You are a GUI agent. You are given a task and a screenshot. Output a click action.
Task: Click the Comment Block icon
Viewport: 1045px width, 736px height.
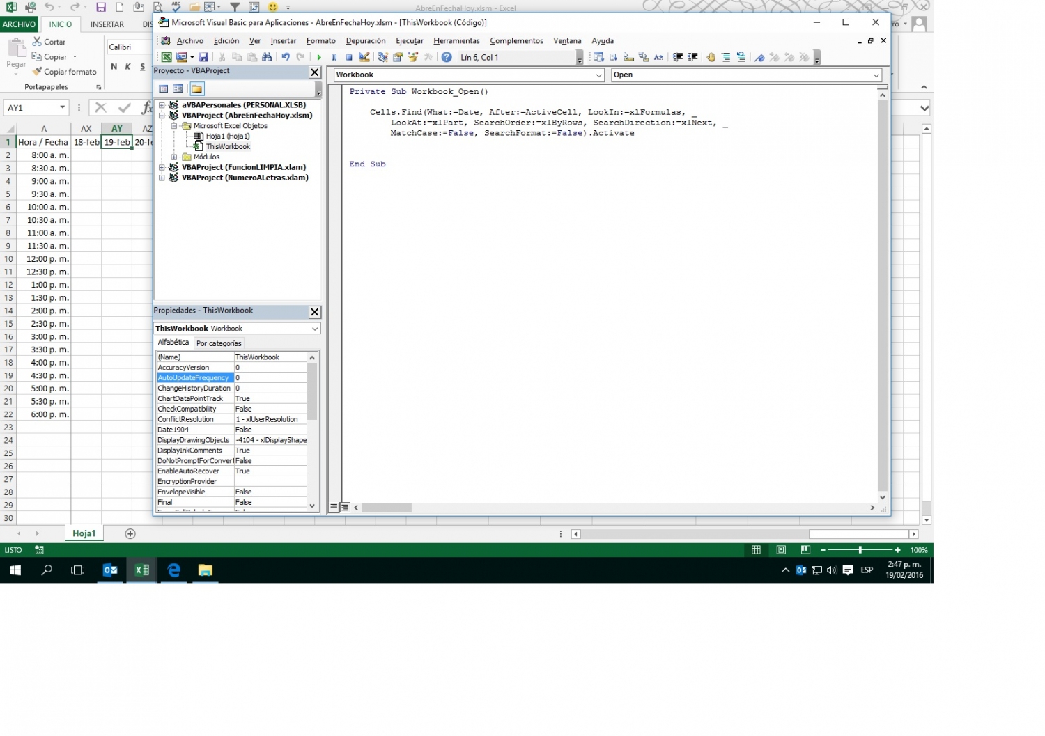(726, 57)
